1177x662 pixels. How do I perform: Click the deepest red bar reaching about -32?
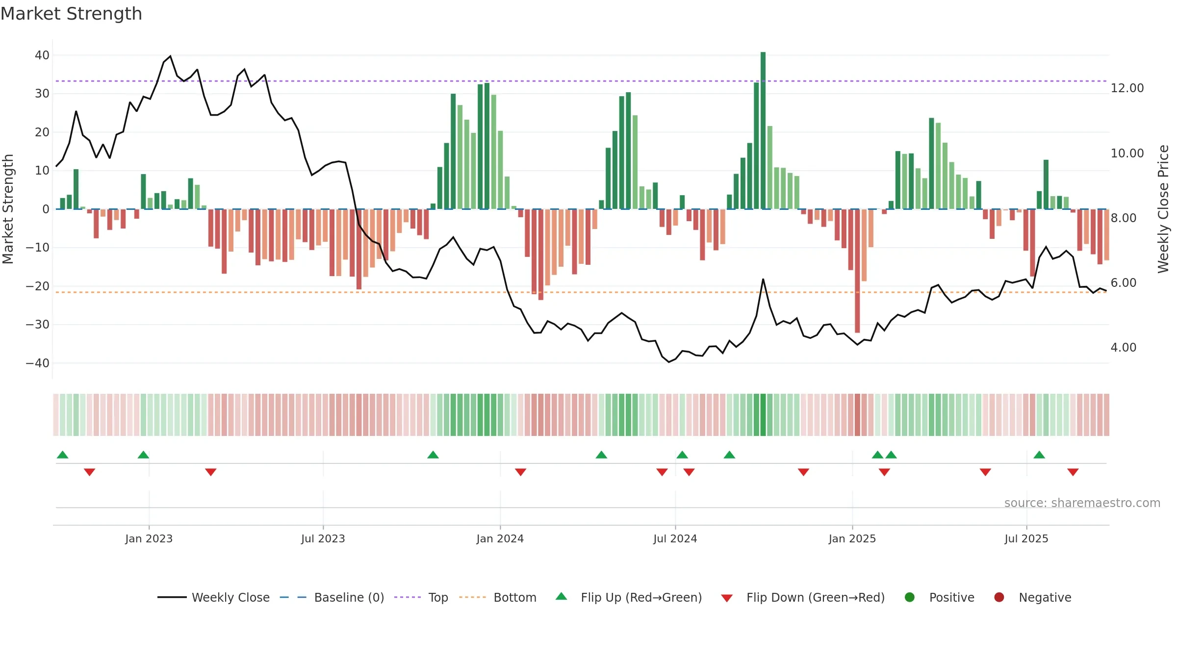click(857, 271)
